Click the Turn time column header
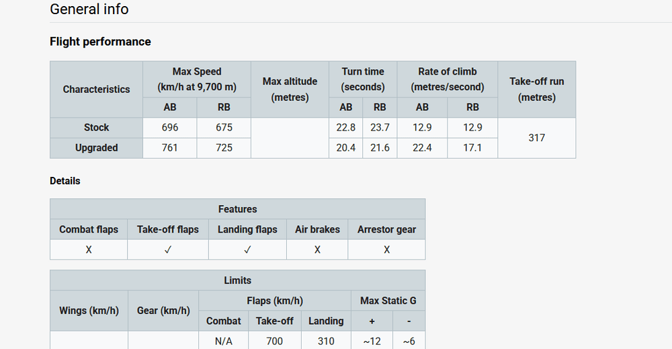This screenshot has width=672, height=349. click(363, 79)
